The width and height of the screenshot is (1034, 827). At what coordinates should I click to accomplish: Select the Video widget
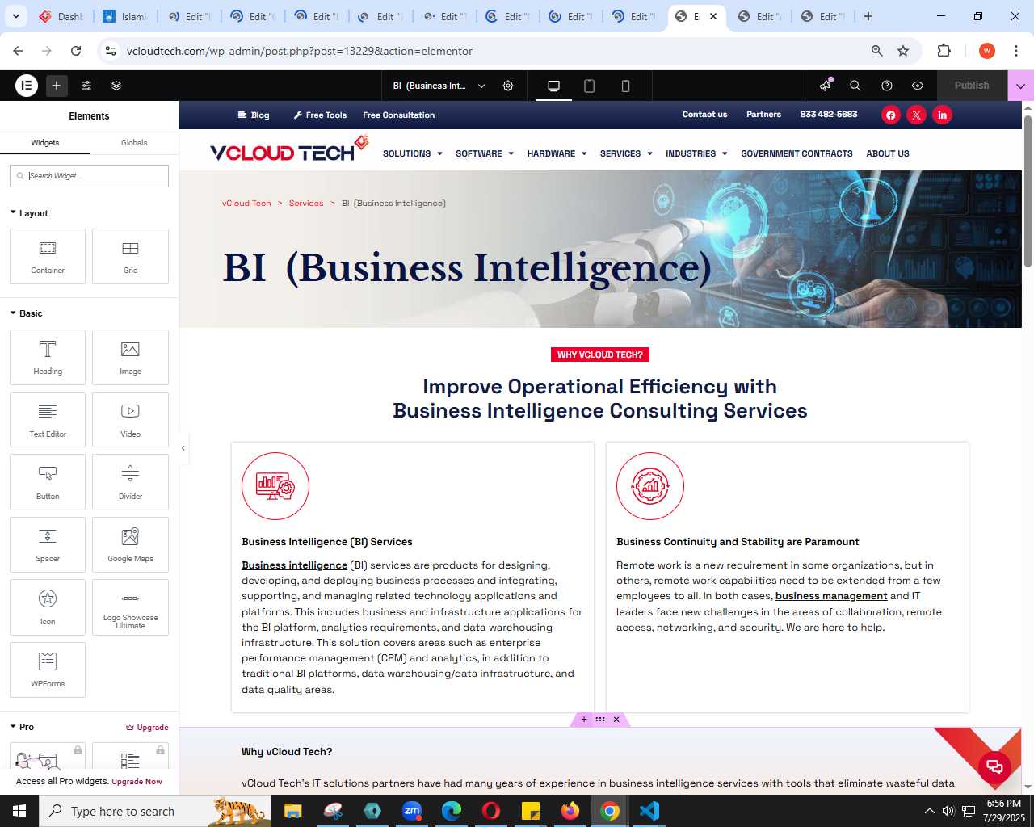click(130, 419)
